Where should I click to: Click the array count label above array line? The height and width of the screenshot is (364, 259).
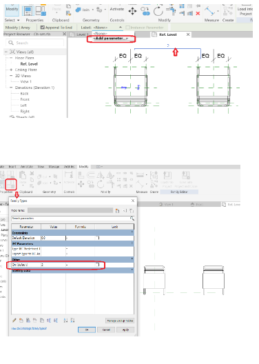pyautogui.click(x=168, y=45)
